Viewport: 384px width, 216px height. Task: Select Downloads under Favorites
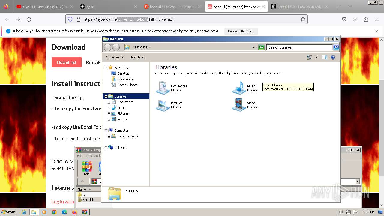[x=125, y=79]
